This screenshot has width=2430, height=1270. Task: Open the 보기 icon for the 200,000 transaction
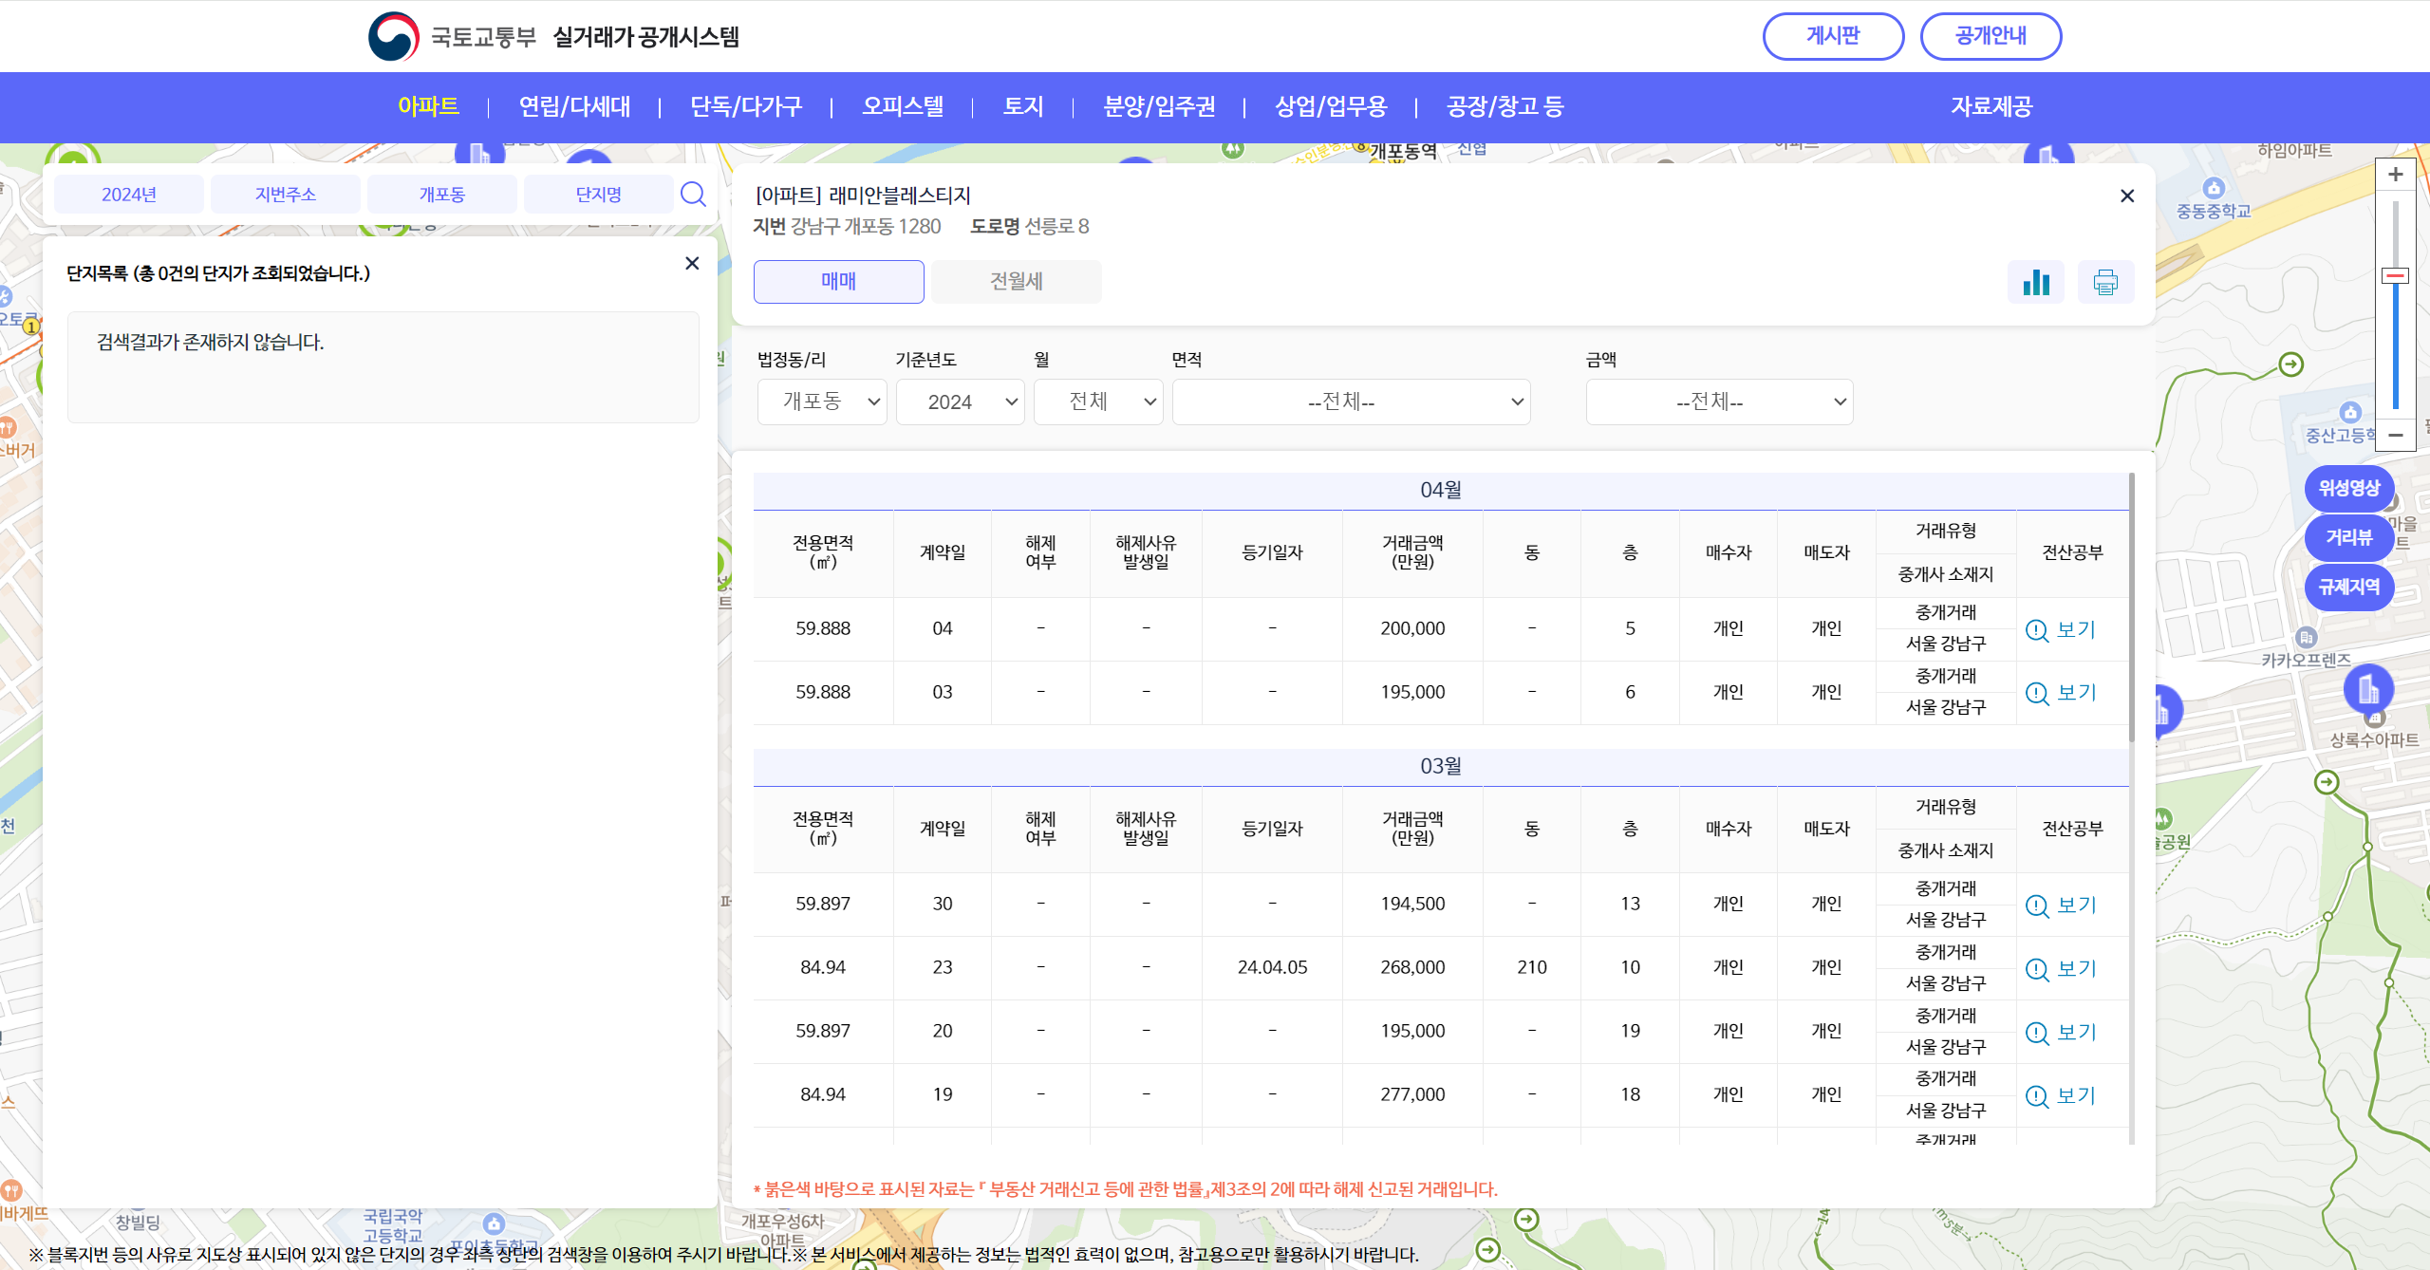(2038, 630)
